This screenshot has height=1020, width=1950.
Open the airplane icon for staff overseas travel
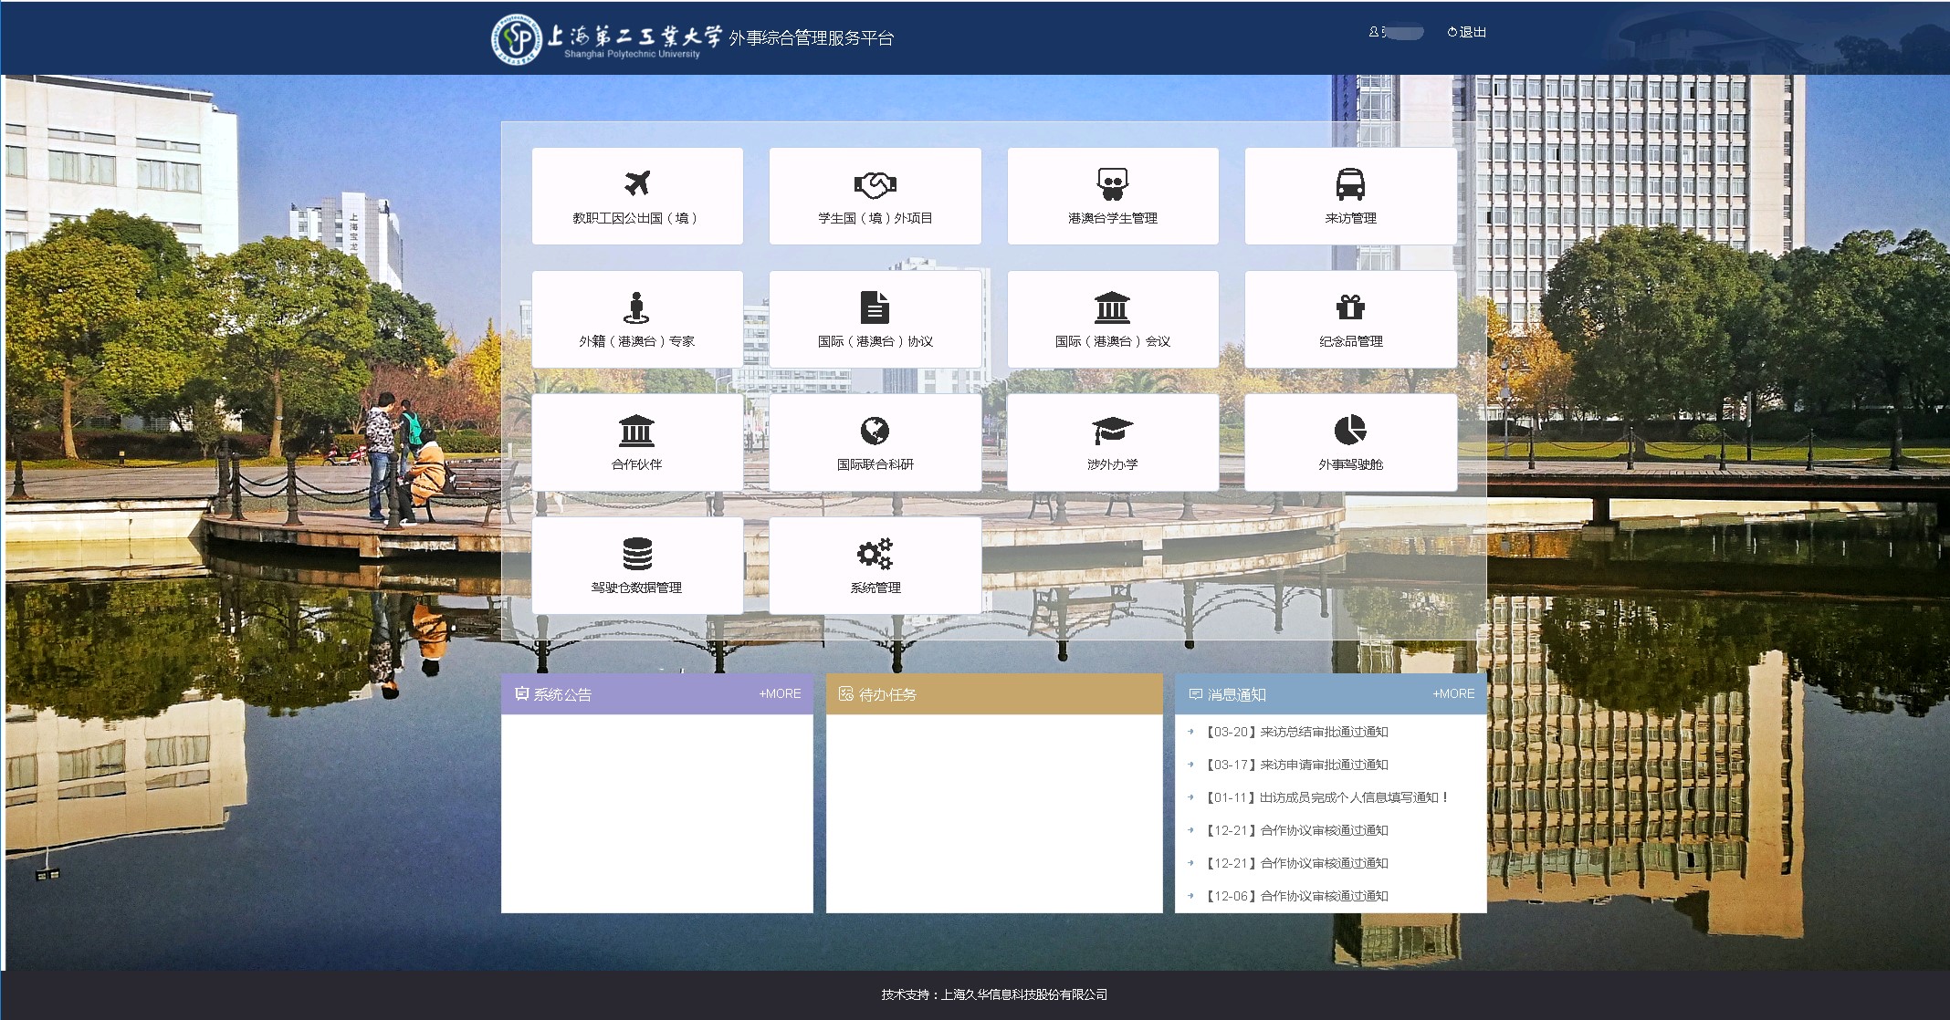636,183
